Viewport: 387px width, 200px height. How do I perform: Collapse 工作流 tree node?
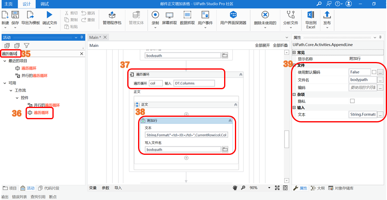click(x=11, y=90)
